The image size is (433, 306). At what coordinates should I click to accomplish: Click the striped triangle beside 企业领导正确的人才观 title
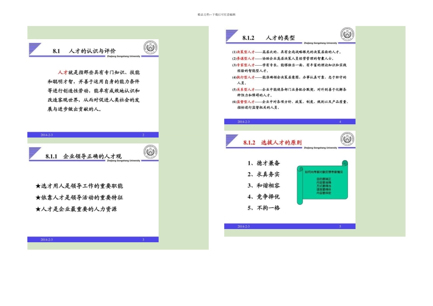[34, 153]
